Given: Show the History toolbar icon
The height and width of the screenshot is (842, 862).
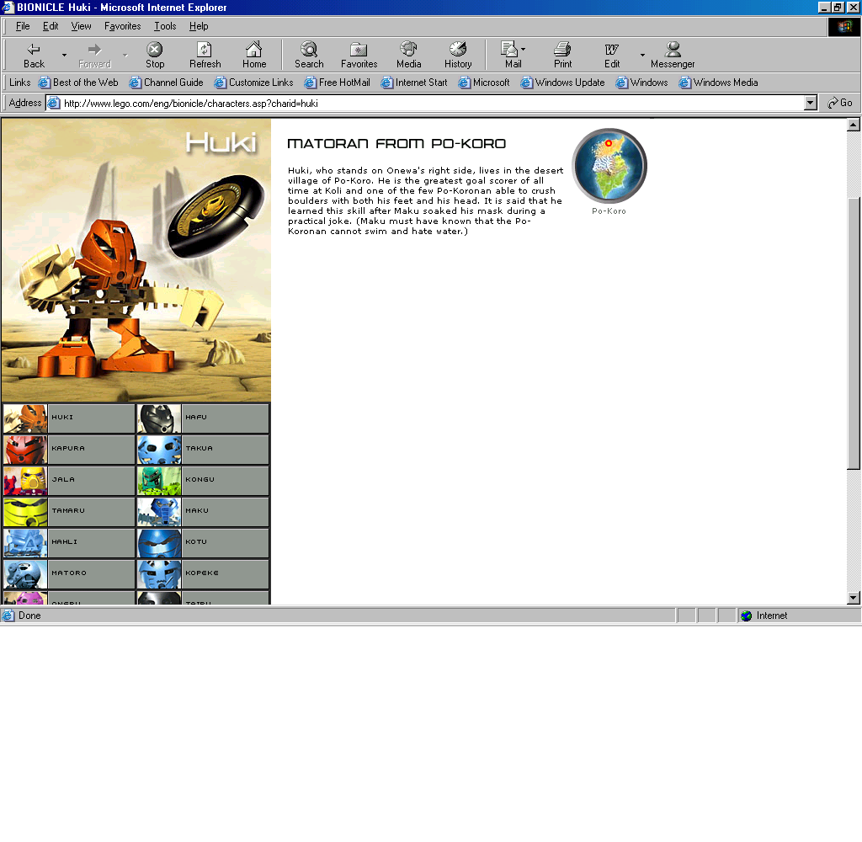Looking at the screenshot, I should 458,49.
